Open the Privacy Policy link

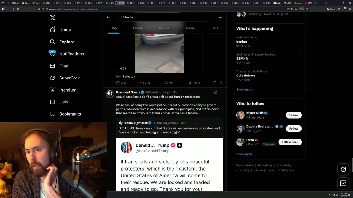coord(265,165)
